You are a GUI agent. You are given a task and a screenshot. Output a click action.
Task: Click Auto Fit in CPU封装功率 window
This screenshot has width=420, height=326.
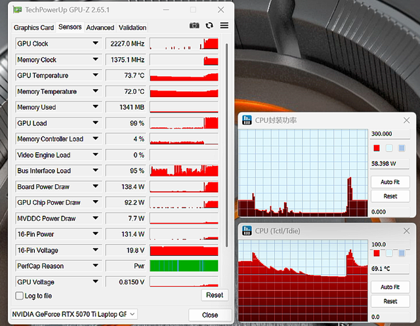390,182
